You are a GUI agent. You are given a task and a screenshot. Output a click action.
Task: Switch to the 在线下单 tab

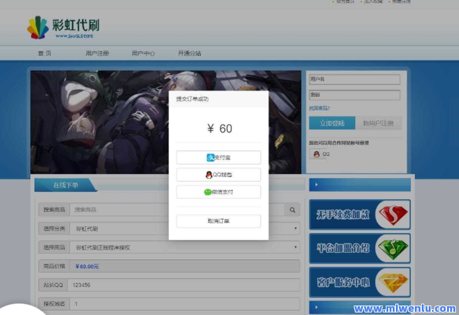click(66, 185)
